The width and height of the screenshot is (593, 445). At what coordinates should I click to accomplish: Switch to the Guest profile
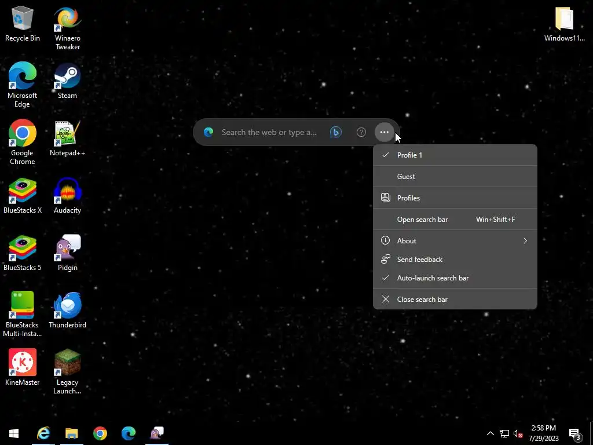pos(455,176)
